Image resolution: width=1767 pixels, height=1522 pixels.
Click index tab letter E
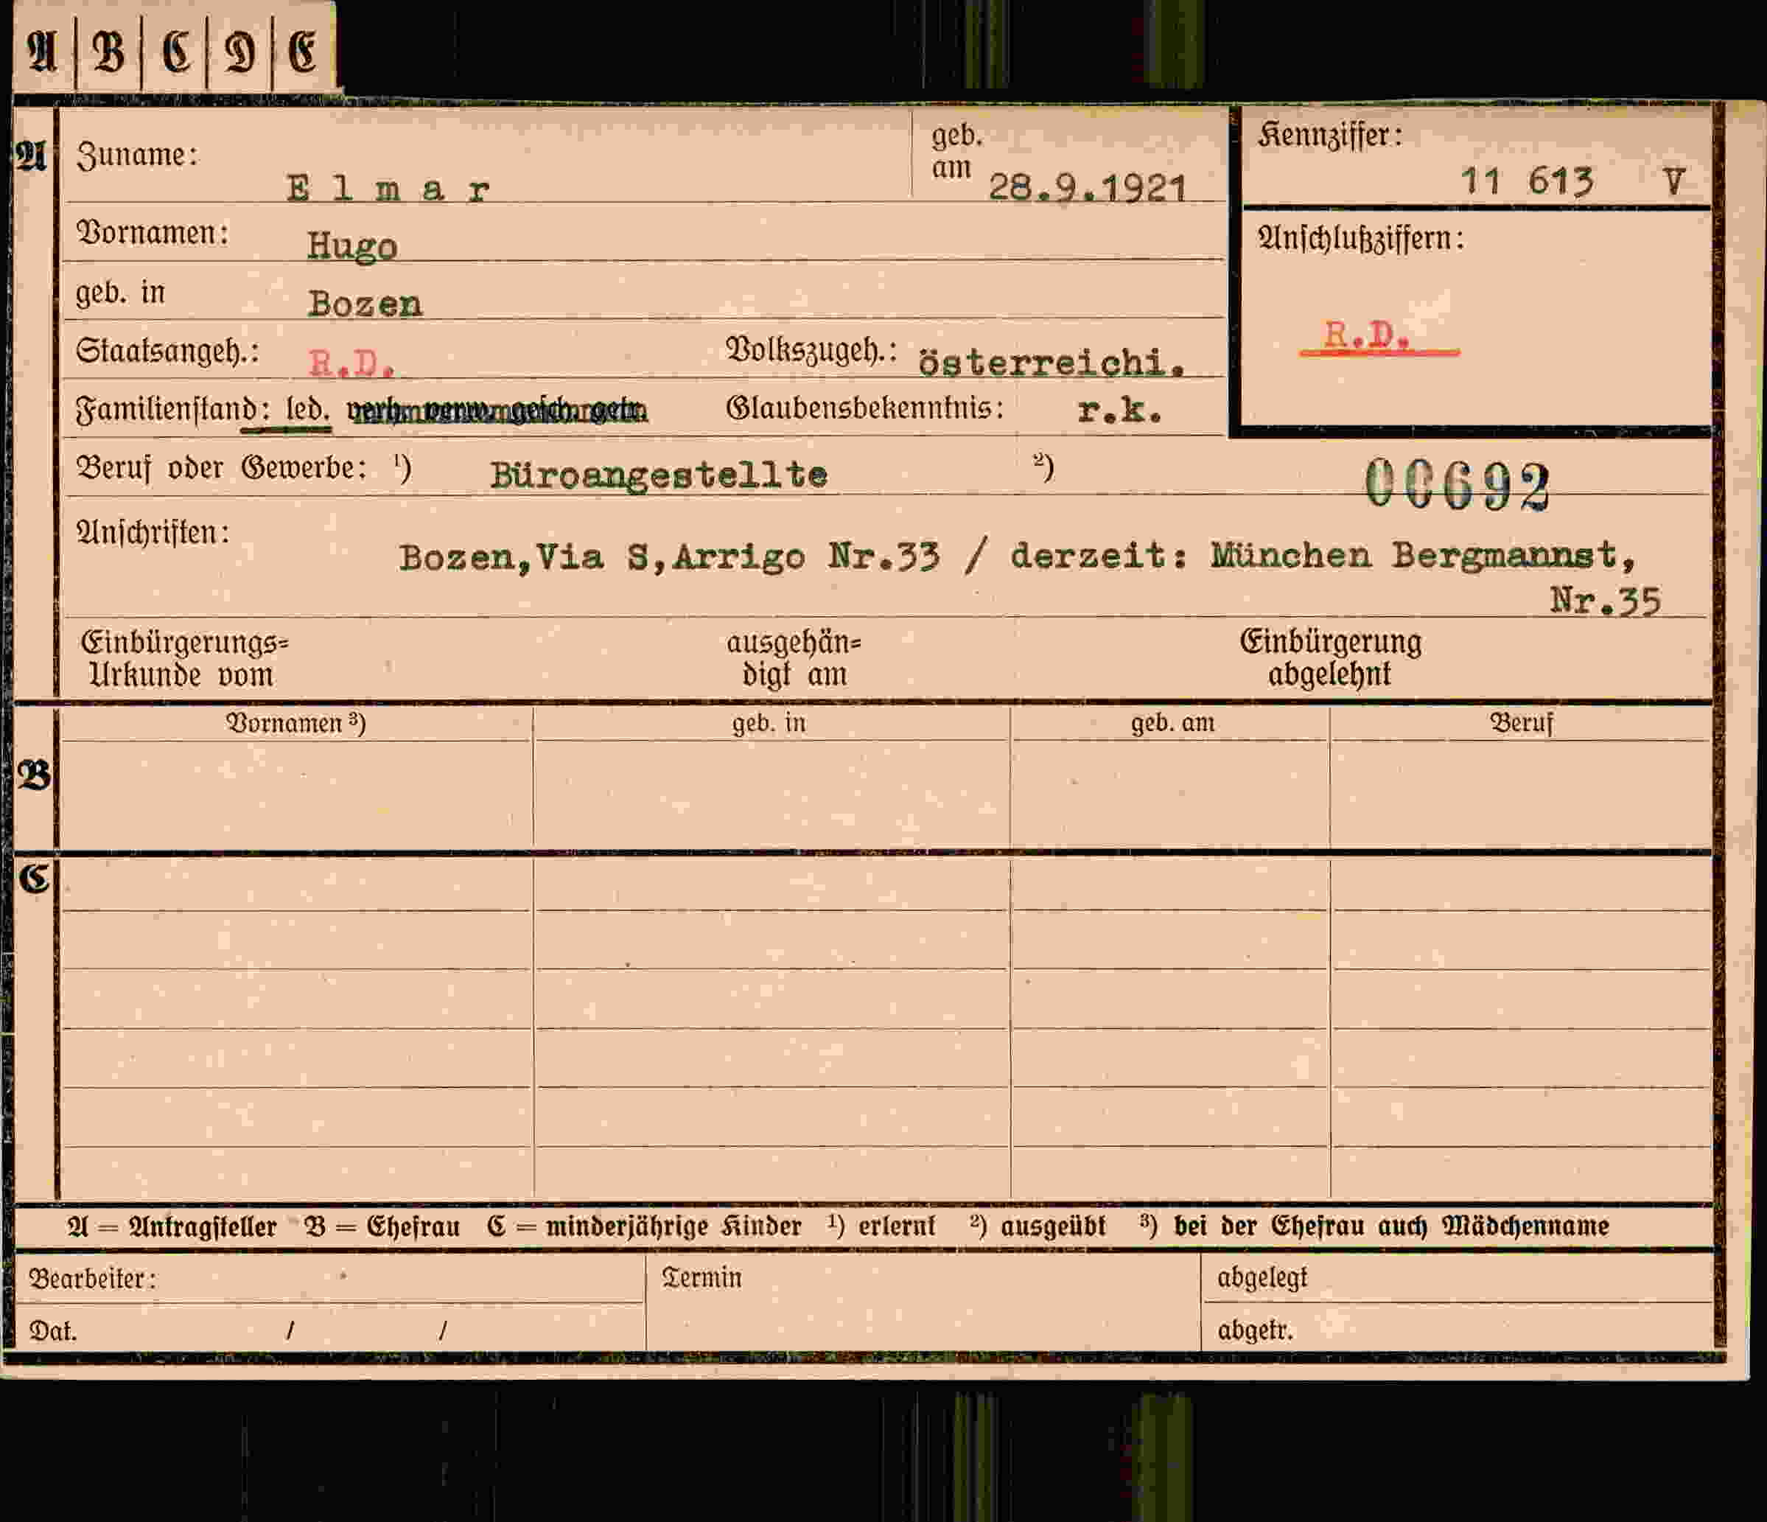303,51
